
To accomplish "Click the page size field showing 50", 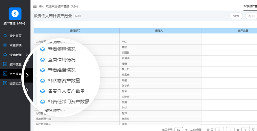I will [179, 129].
